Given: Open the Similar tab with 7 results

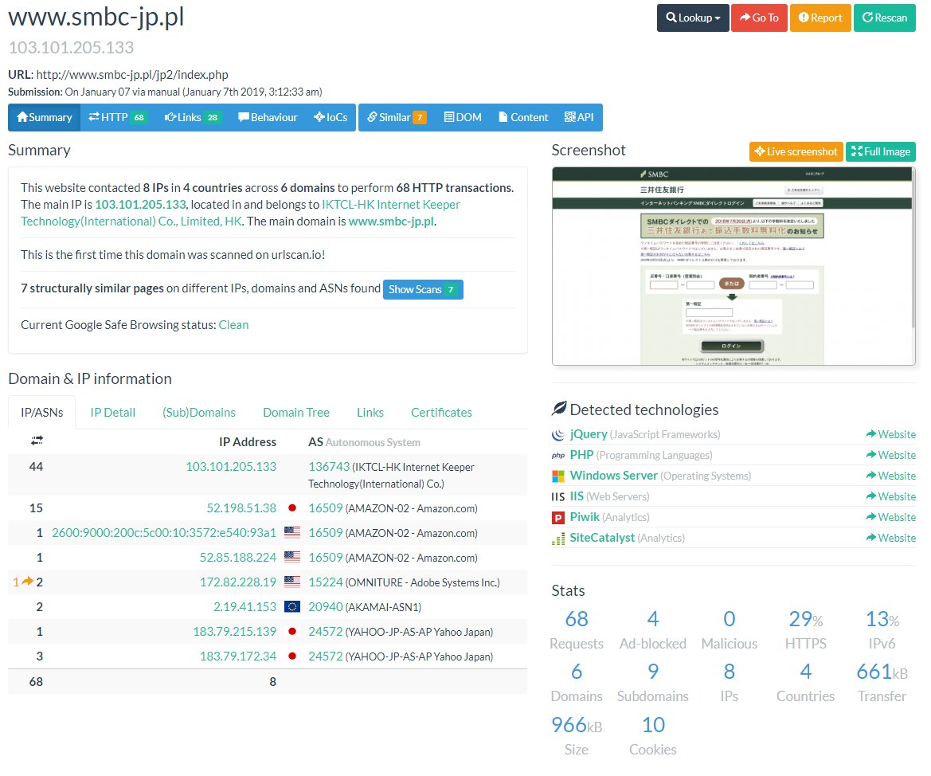Looking at the screenshot, I should 396,117.
